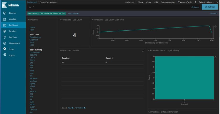Open DNP3 hunting link
This screenshot has height=114, width=220.
click(32, 60)
